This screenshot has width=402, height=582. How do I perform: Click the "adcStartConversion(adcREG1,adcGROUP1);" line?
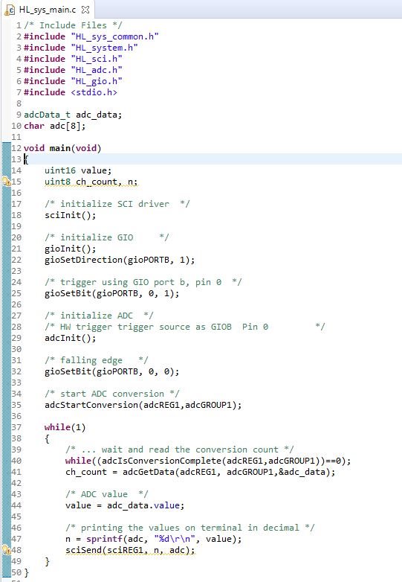(143, 405)
